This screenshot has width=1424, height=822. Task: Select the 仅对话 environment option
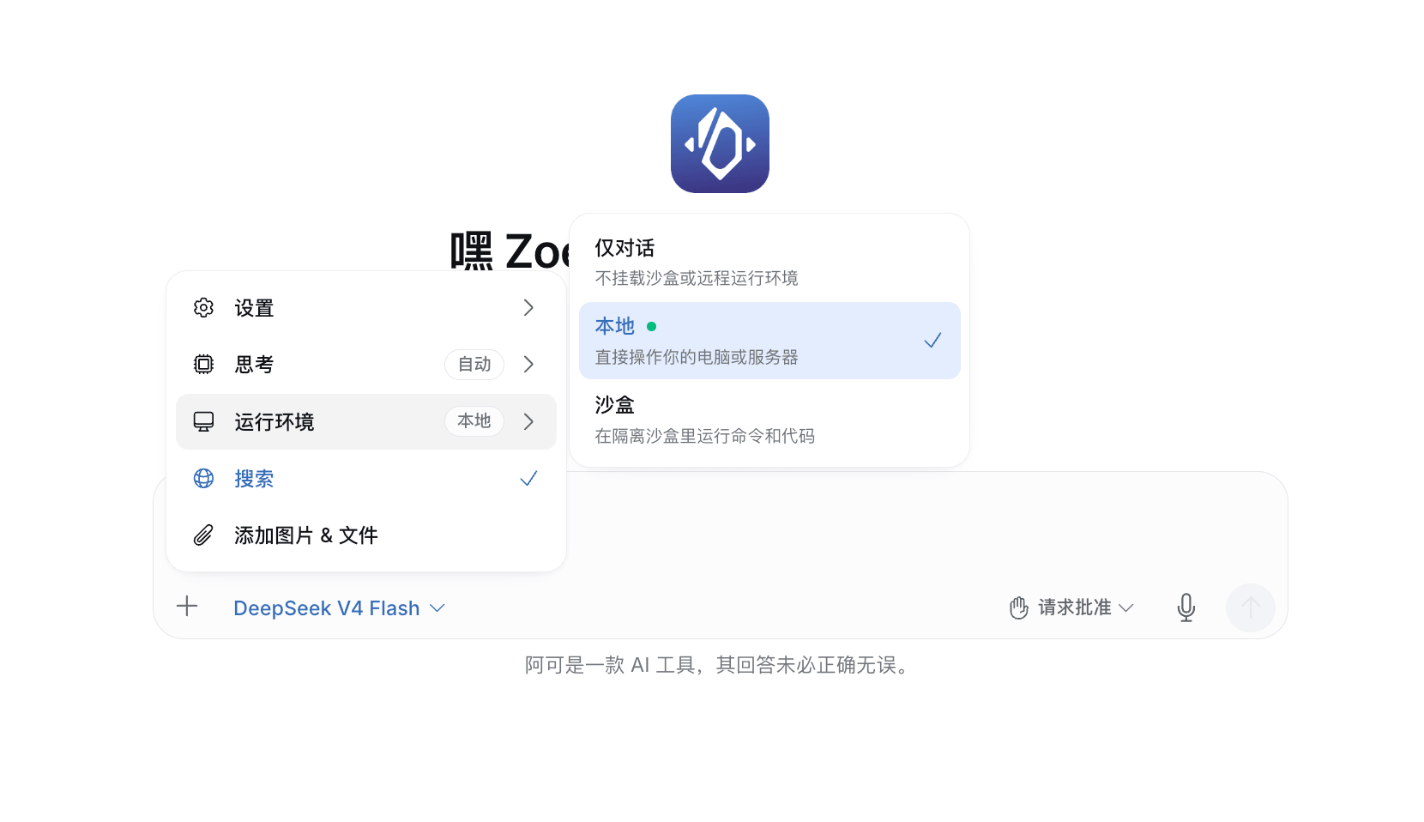pos(769,262)
